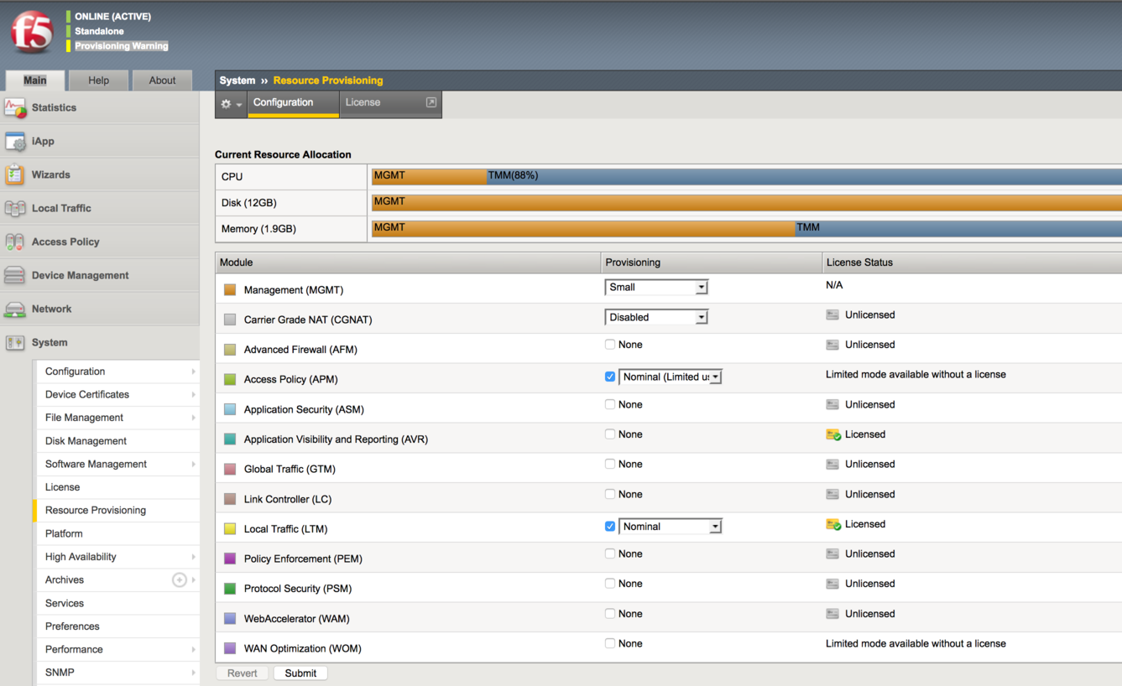Expand the SNMP submenu arrow
The height and width of the screenshot is (686, 1122).
click(x=193, y=673)
